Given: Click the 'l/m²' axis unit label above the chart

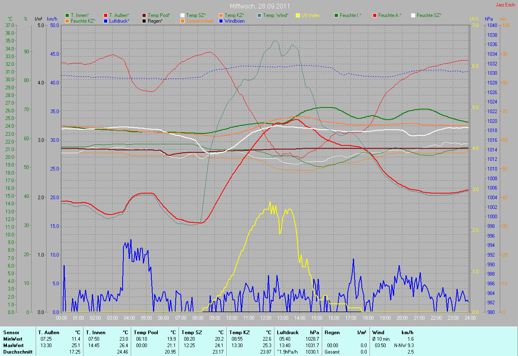Looking at the screenshot, I should coord(38,19).
